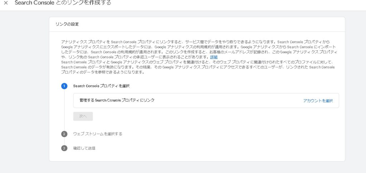Select the Search Console プロパティを選択 step heading
This screenshot has height=173, width=366.
pyautogui.click(x=101, y=86)
